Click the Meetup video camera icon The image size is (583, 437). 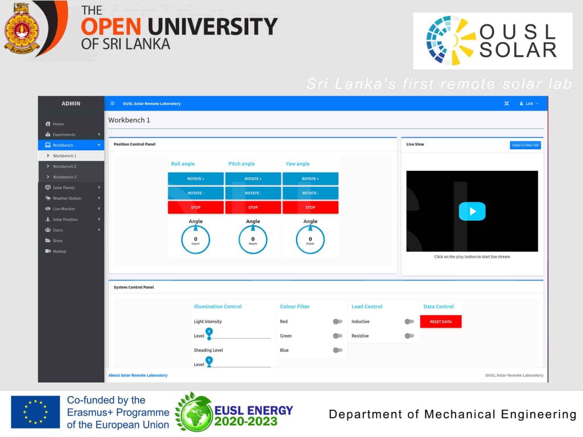pyautogui.click(x=48, y=251)
